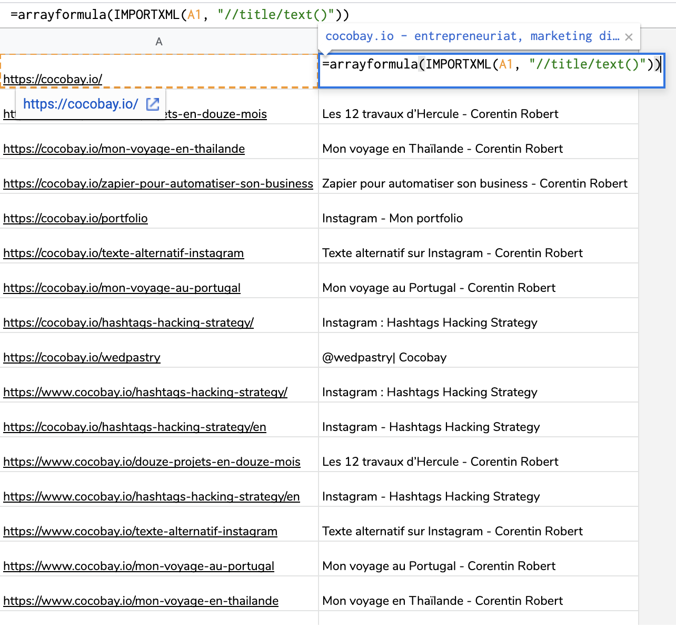
Task: Open the https://cocobay.io/portfolio link
Action: tap(75, 218)
